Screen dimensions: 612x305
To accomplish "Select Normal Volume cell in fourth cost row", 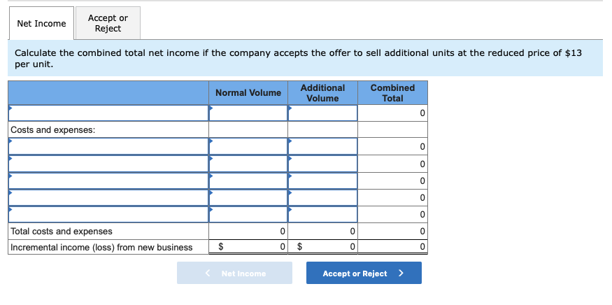I will coord(248,197).
